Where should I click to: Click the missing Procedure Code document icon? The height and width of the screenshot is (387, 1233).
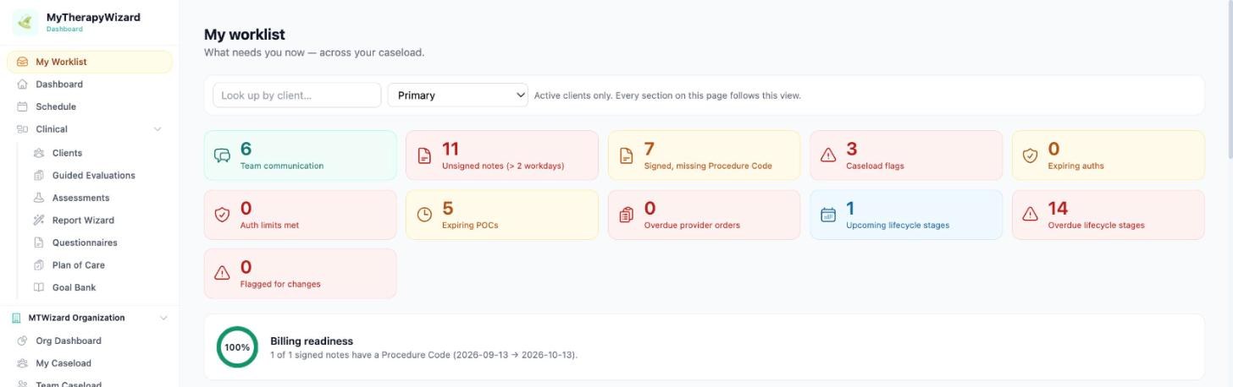[x=626, y=155]
